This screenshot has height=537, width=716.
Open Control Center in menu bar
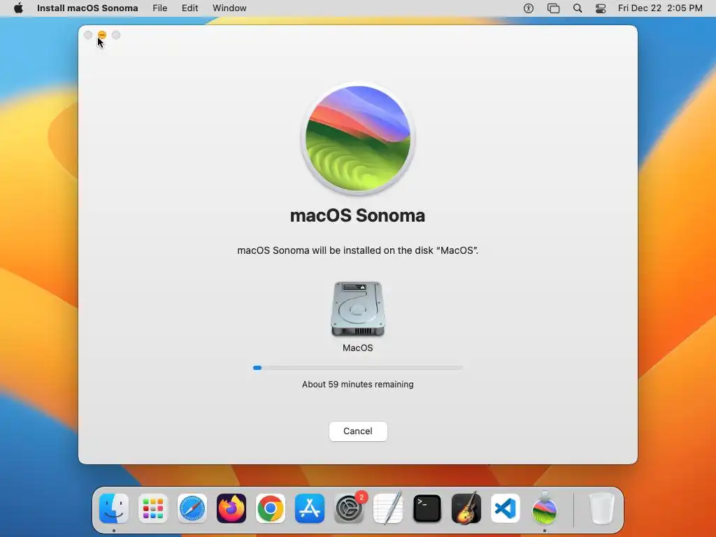tap(601, 8)
